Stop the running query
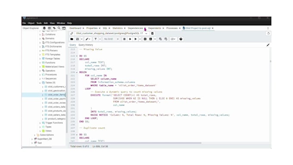This screenshot has height=165, width=293. click(x=124, y=39)
